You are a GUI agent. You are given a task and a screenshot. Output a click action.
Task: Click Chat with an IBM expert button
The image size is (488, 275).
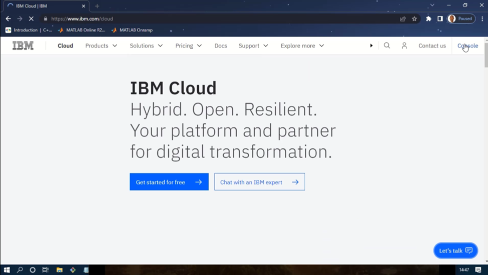[260, 182]
